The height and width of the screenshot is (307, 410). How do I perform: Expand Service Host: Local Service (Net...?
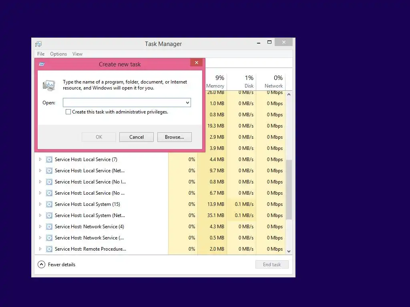40,170
